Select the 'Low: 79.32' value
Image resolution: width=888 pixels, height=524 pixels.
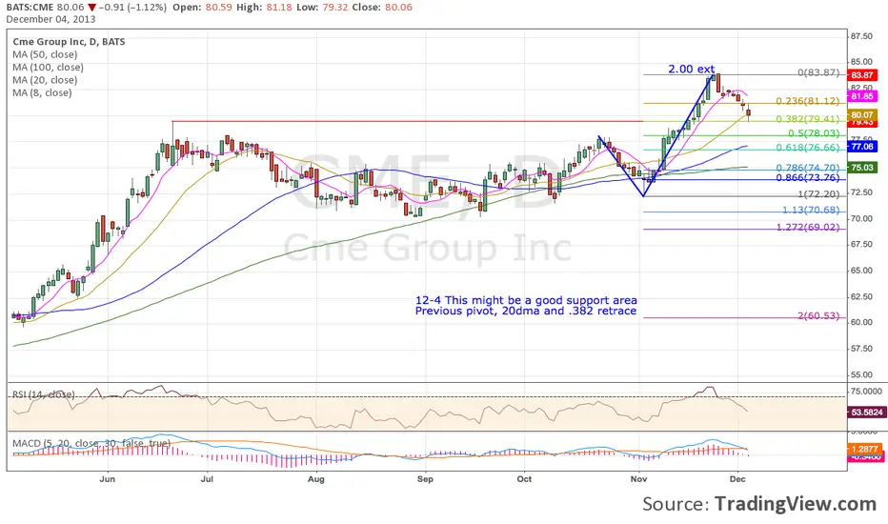321,8
